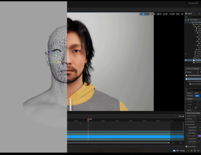Activate the select mode viewport tool
Image resolution: width=201 pixels, height=155 pixels.
[x=141, y=14]
